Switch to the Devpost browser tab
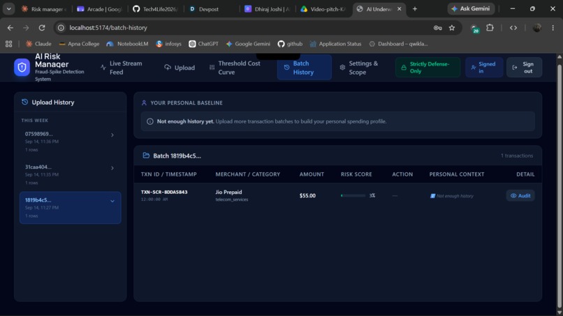 [211, 9]
